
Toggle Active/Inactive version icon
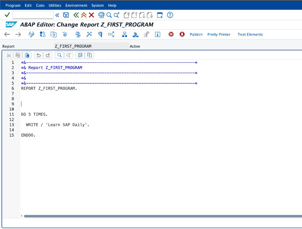pyautogui.click(x=42, y=34)
